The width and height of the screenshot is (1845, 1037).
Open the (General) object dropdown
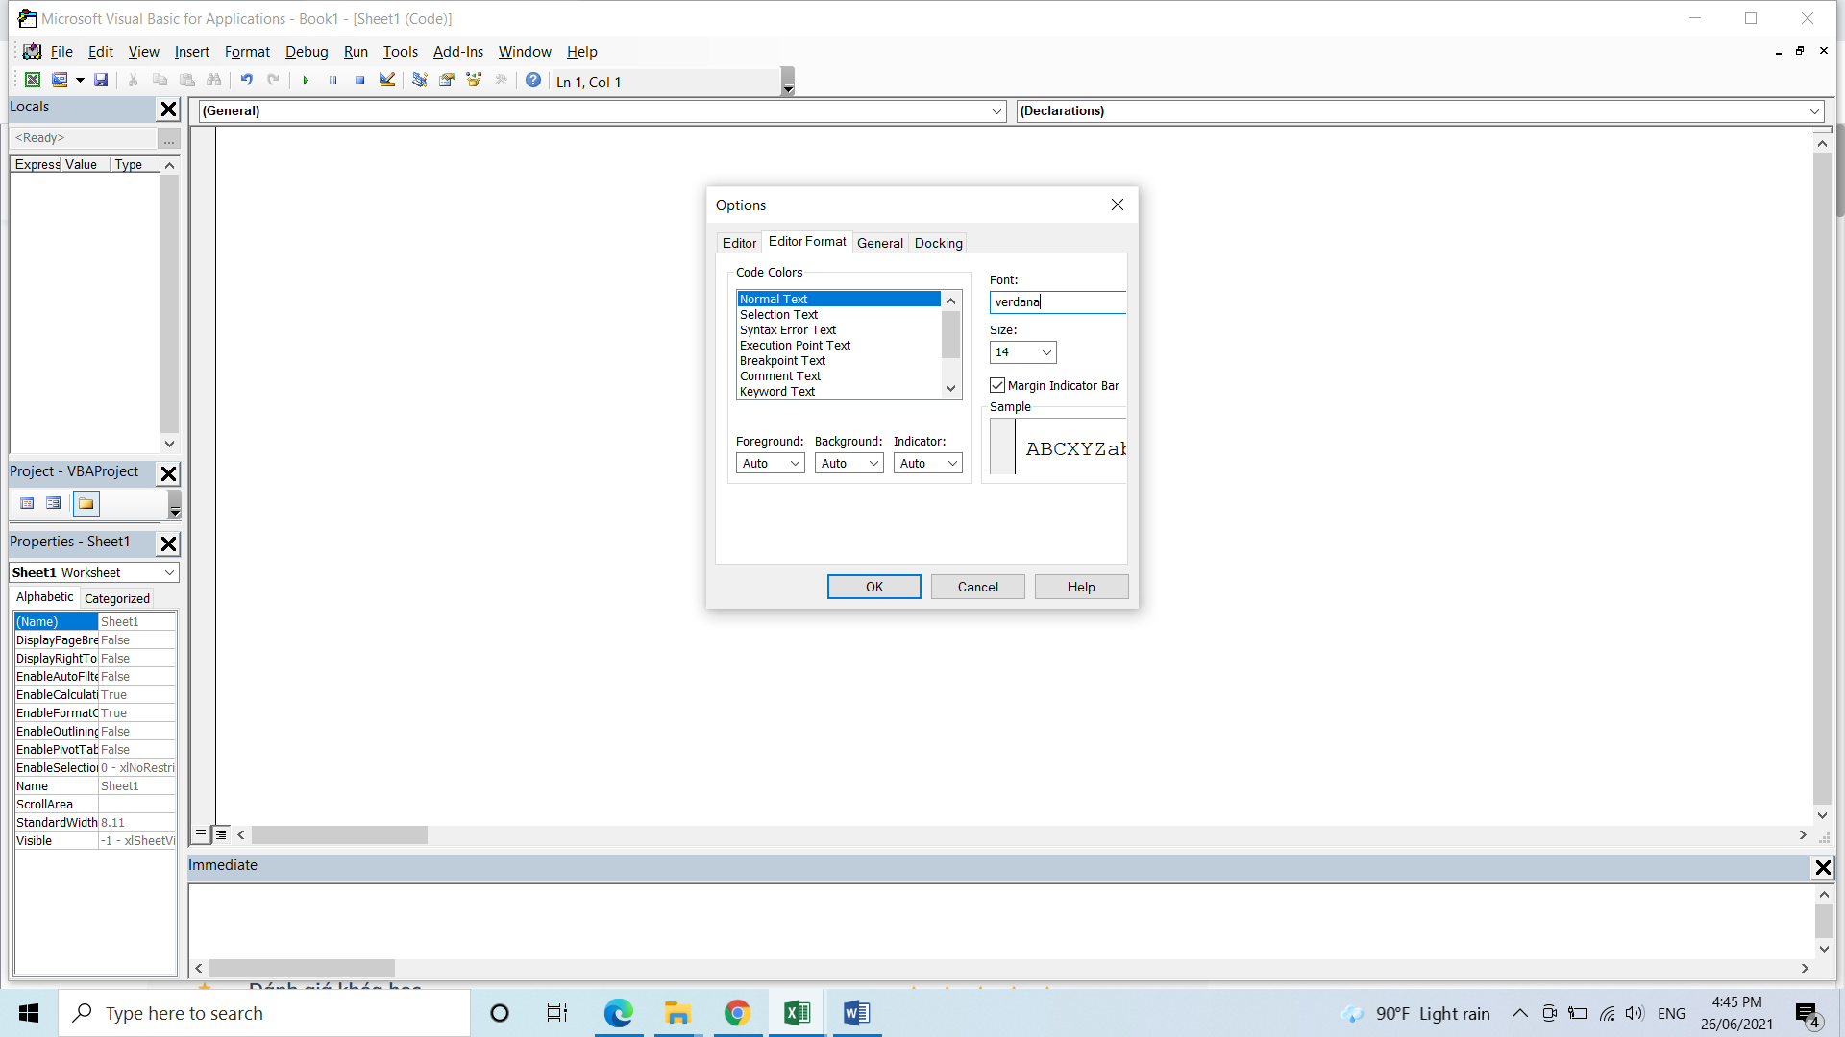(996, 111)
